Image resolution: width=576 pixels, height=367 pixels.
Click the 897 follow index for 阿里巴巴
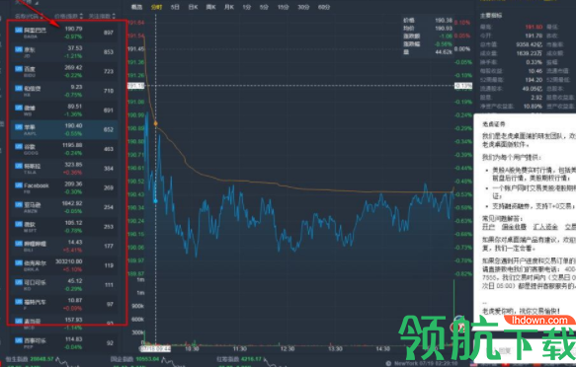[109, 33]
